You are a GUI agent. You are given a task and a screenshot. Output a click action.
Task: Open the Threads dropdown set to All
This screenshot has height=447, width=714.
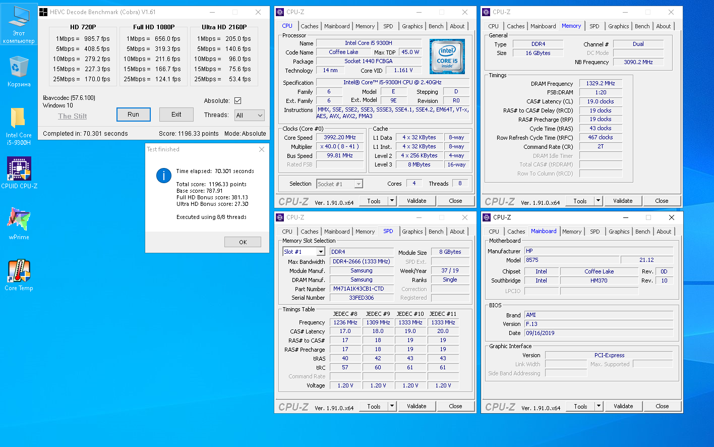pyautogui.click(x=250, y=116)
